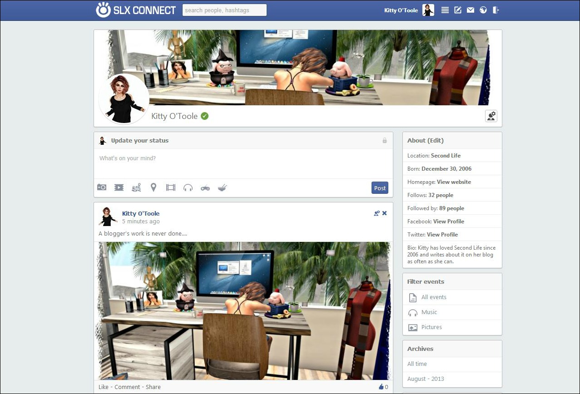Open messages via the envelope icon
Screen dimensions: 580x394
tap(471, 10)
